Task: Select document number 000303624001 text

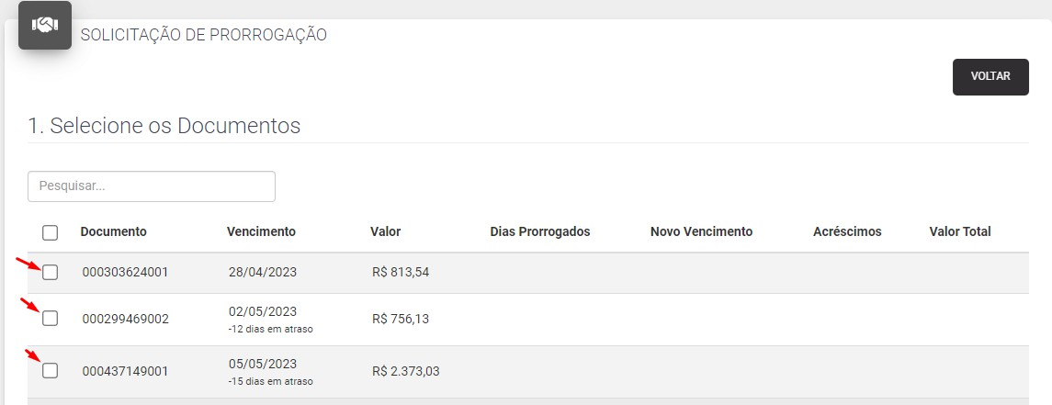Action: point(126,272)
